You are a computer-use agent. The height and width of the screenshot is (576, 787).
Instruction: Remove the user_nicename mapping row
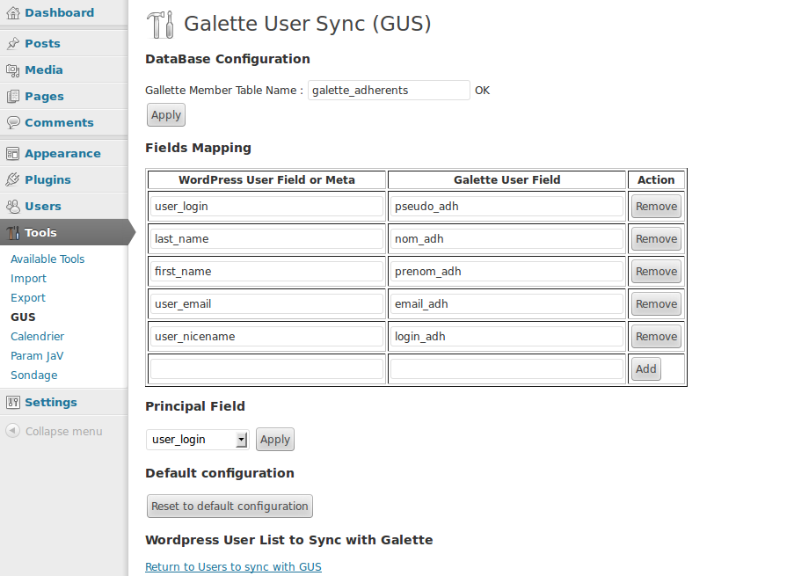click(656, 337)
